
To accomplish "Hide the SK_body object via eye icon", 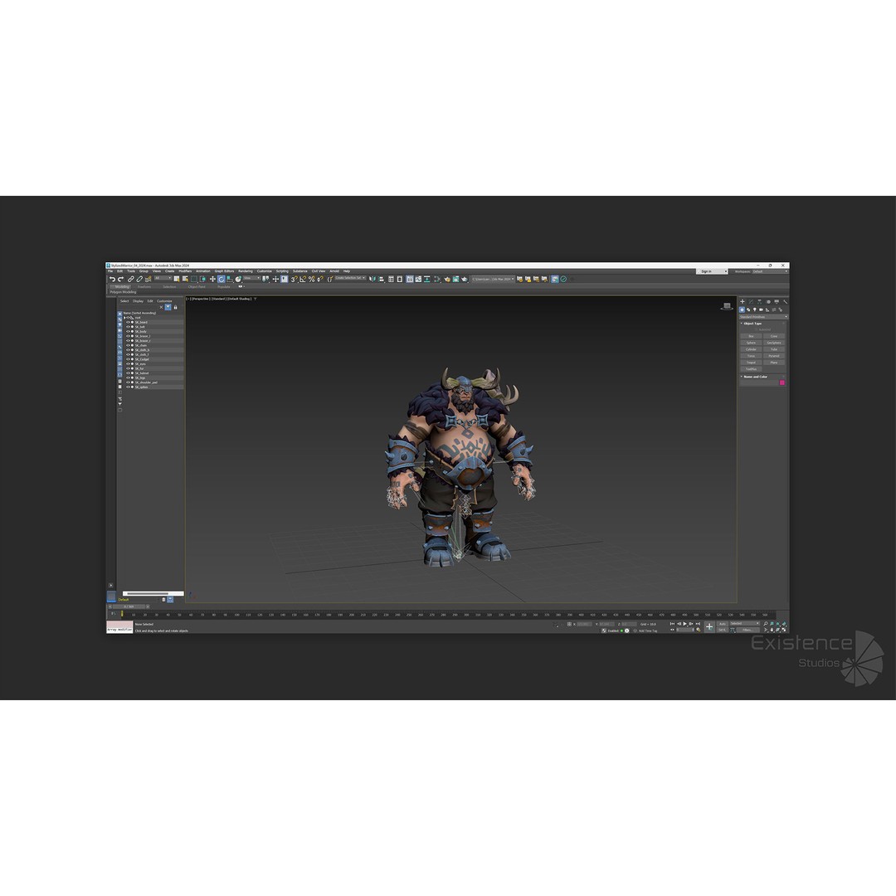I will tap(128, 331).
